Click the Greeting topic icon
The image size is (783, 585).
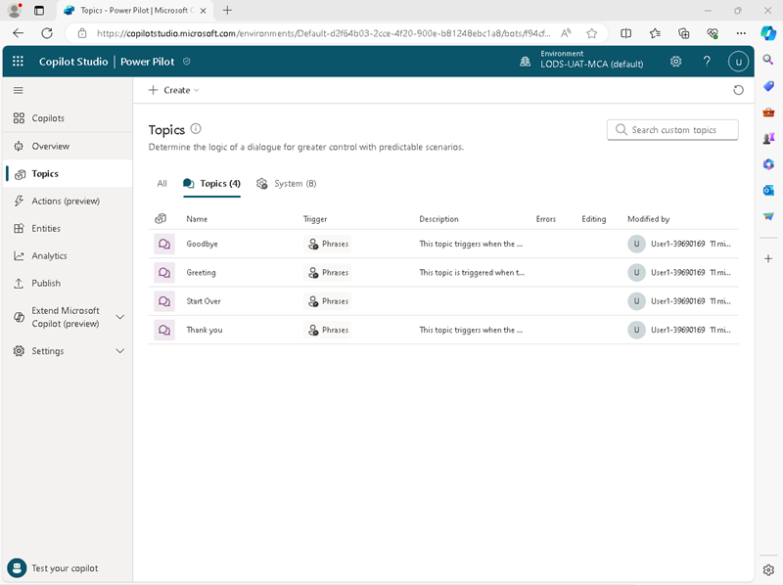(x=164, y=273)
